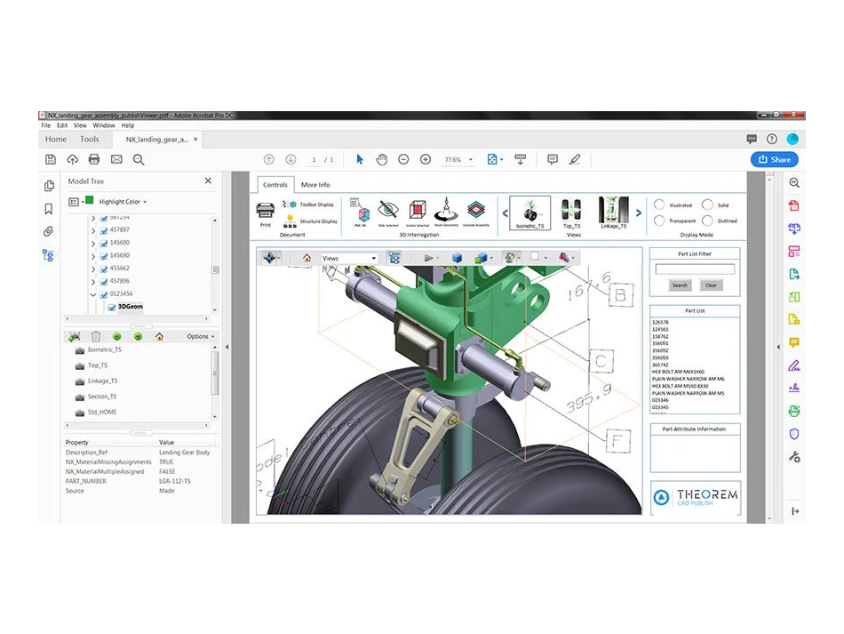This screenshot has width=844, height=634.
Task: Open the Views dropdown in 3D toolbar
Action: [x=348, y=258]
